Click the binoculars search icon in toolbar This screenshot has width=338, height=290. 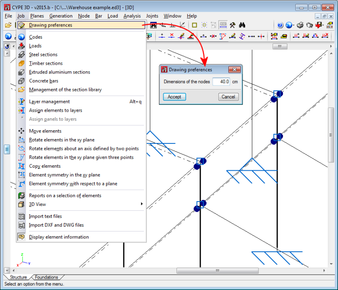tap(242, 25)
